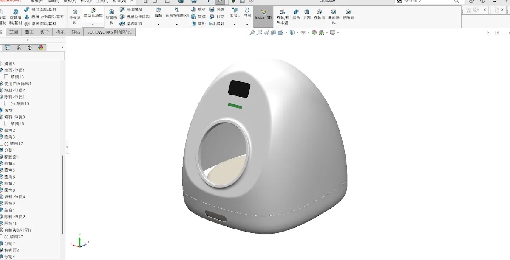Select the 旋轉除料 revolved cut tool
The width and height of the screenshot is (510, 260).
112,17
